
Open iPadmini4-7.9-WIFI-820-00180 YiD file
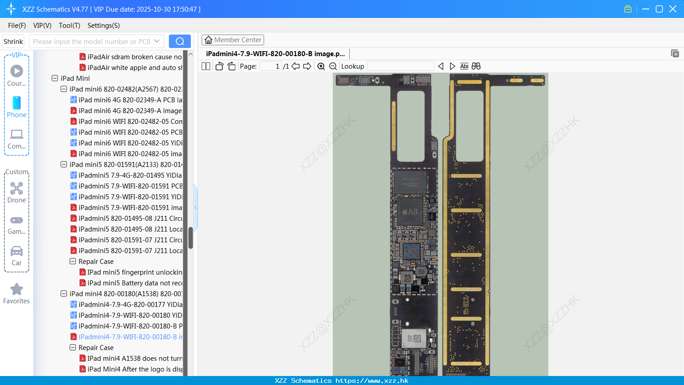click(126, 315)
